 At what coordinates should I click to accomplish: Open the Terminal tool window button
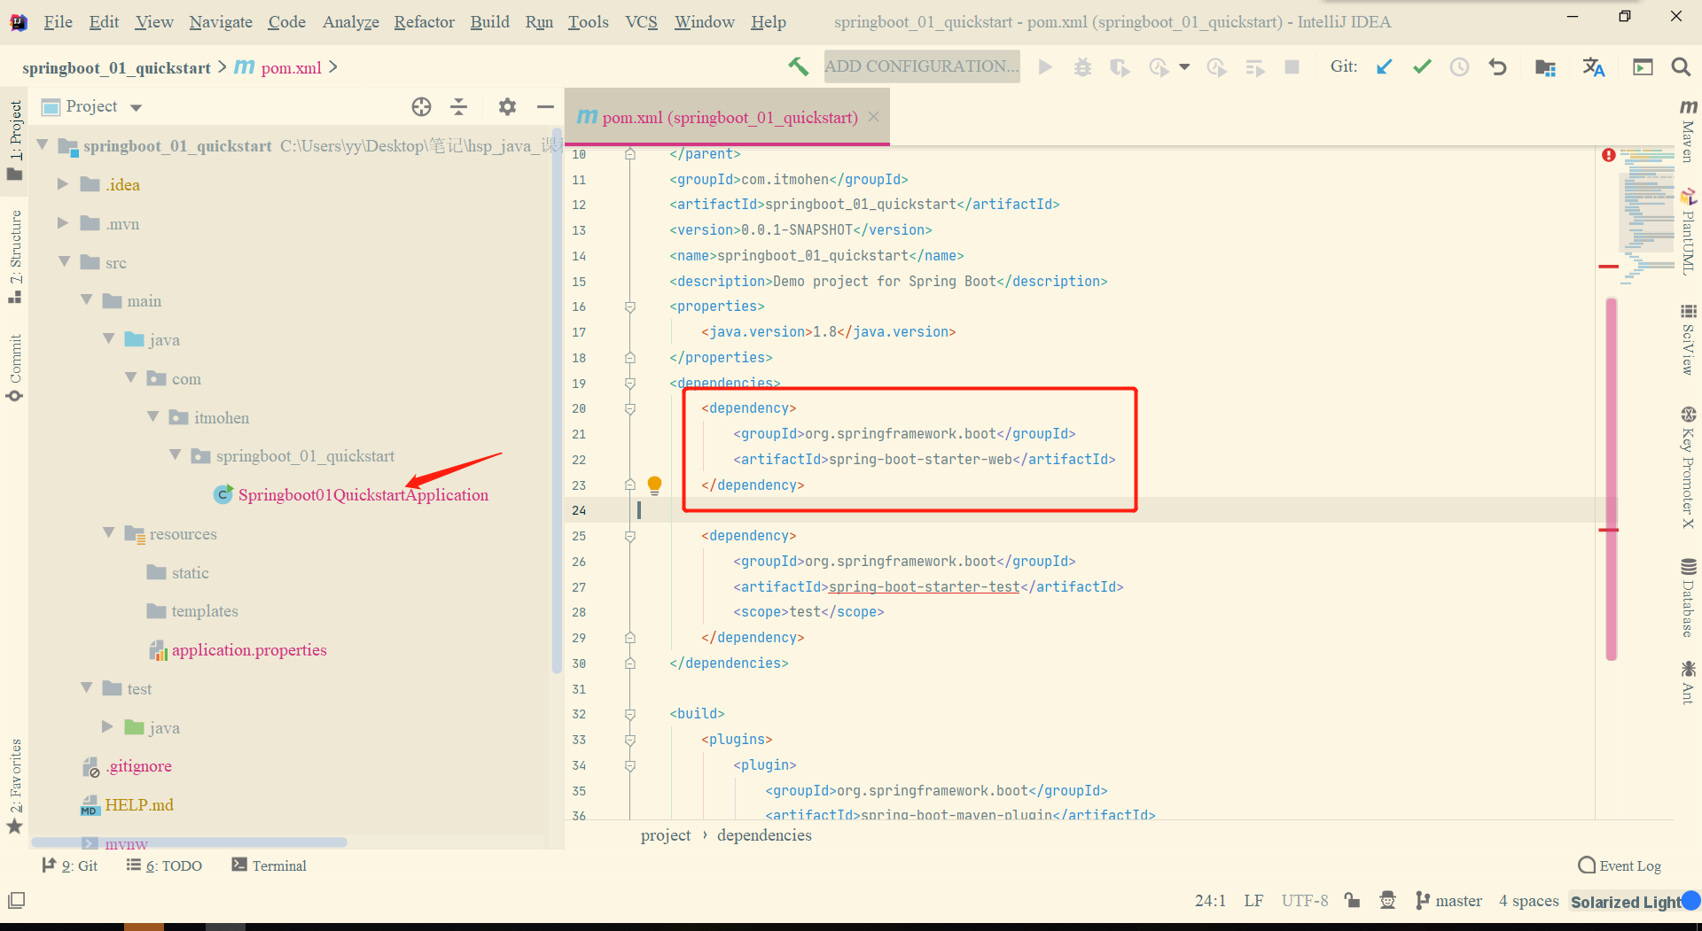click(269, 865)
